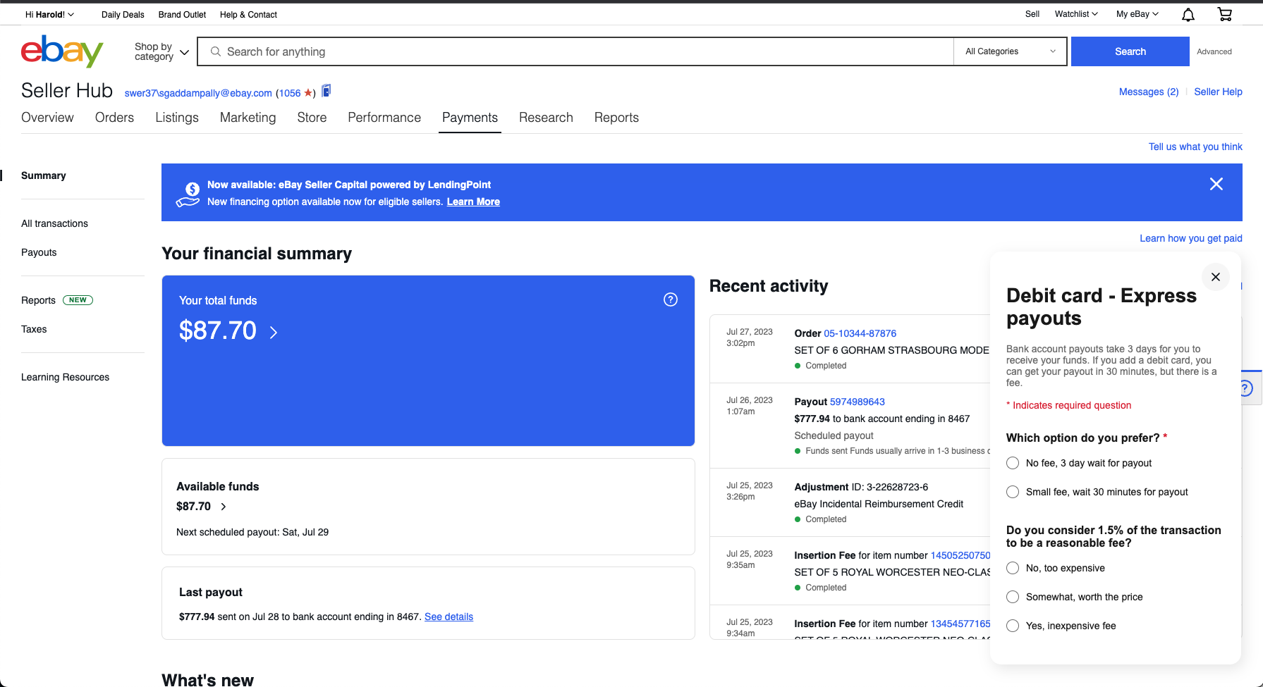The height and width of the screenshot is (687, 1263).
Task: Expand the 'Hi Harold!' account dropdown
Action: click(x=49, y=14)
